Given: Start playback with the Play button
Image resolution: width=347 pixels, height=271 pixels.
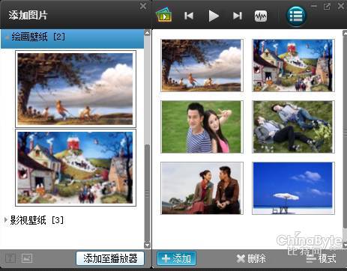Looking at the screenshot, I should pyautogui.click(x=214, y=16).
